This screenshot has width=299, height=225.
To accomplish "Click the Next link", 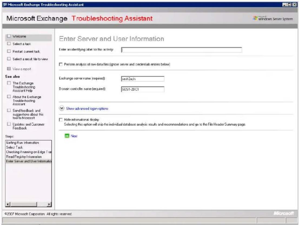I will [74, 136].
